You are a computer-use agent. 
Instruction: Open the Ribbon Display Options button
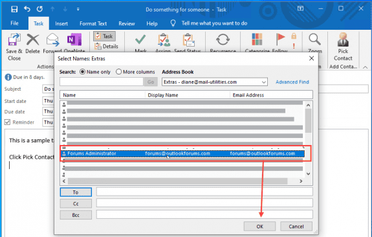(x=300, y=8)
